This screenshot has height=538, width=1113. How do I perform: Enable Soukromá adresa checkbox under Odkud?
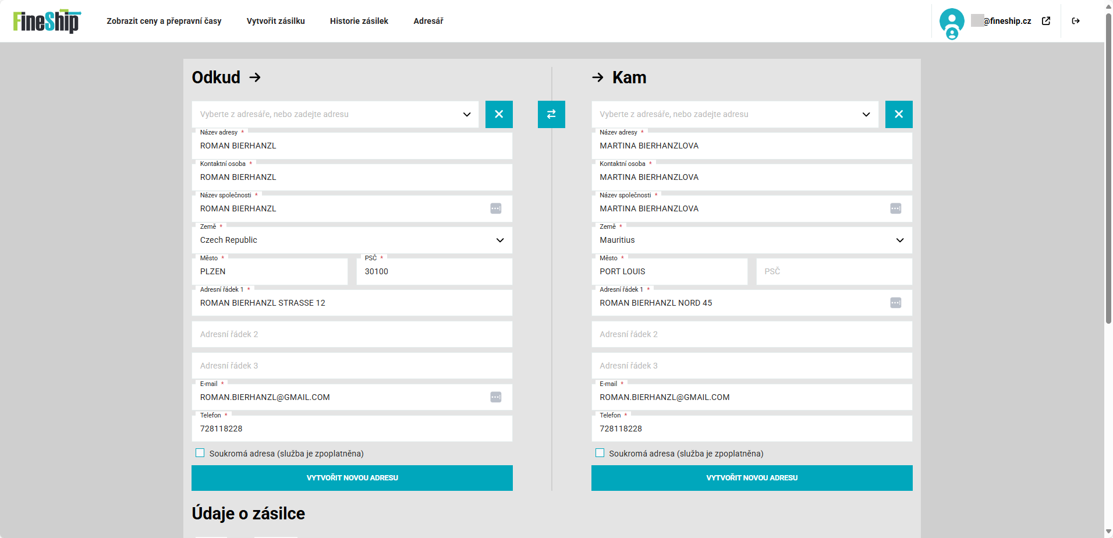200,453
